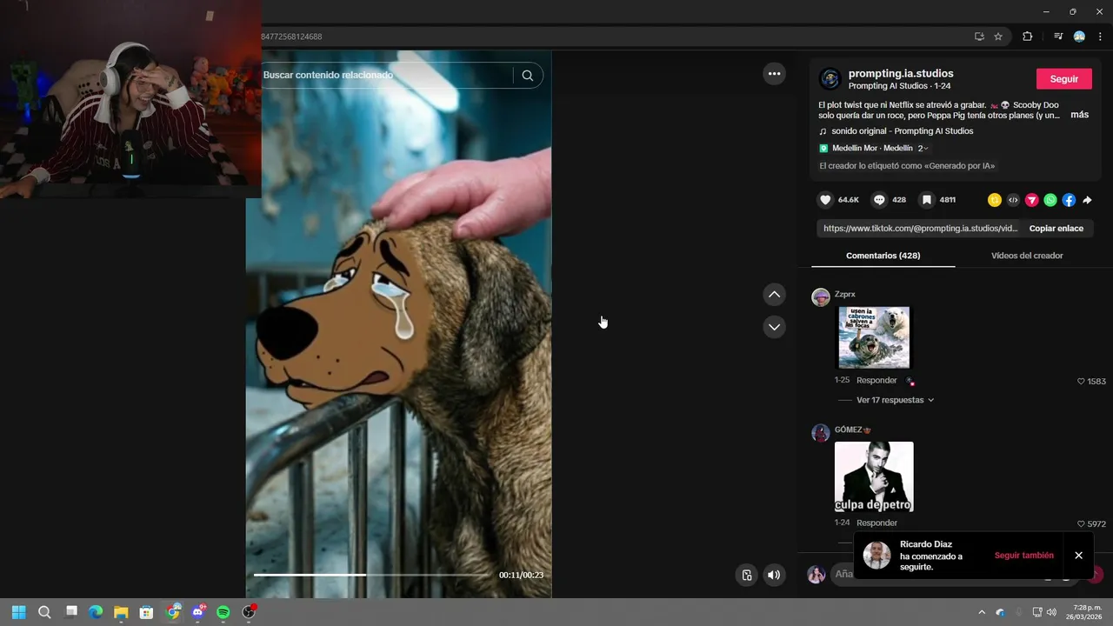Viewport: 1113px width, 626px height.
Task: Switch to Discord on the taskbar
Action: click(x=198, y=612)
